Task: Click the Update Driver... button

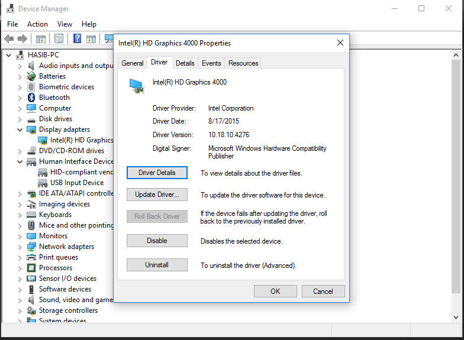Action: [x=157, y=195]
